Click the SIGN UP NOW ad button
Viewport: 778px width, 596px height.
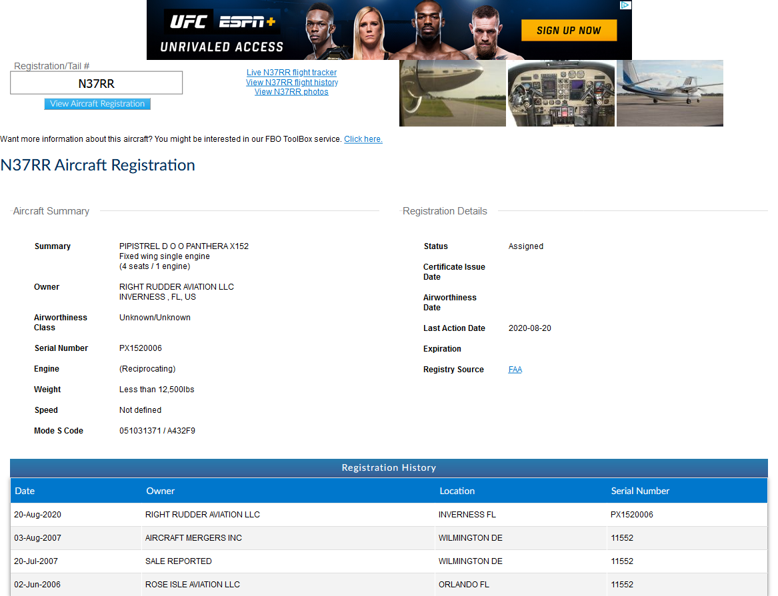(x=569, y=31)
